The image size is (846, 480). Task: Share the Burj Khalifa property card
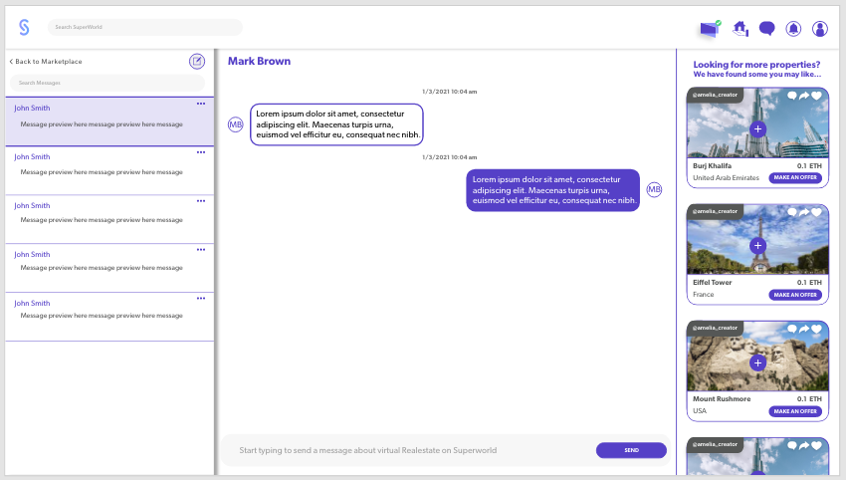click(x=804, y=96)
